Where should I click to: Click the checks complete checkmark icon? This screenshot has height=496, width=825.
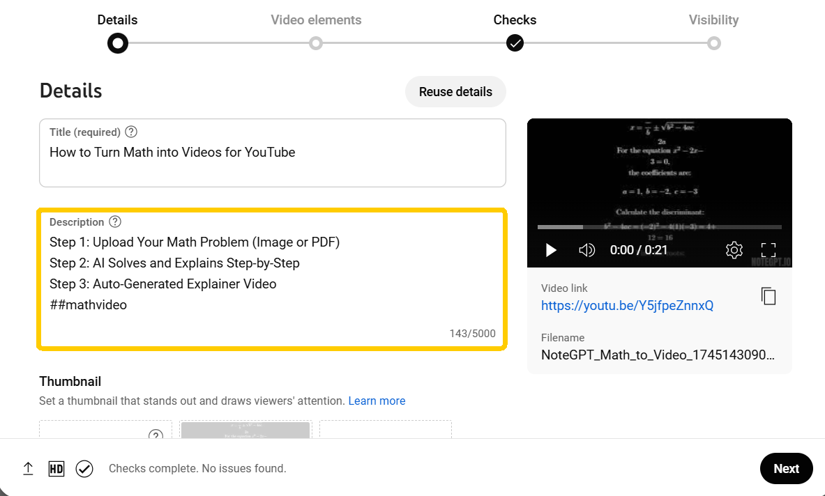(84, 469)
